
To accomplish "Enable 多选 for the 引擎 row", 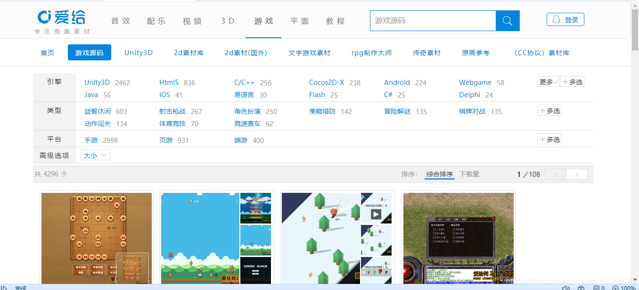I will click(573, 82).
